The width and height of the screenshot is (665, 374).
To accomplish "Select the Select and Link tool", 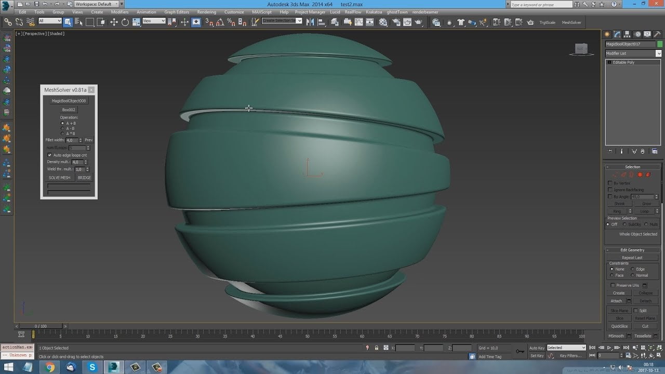I will 8,22.
